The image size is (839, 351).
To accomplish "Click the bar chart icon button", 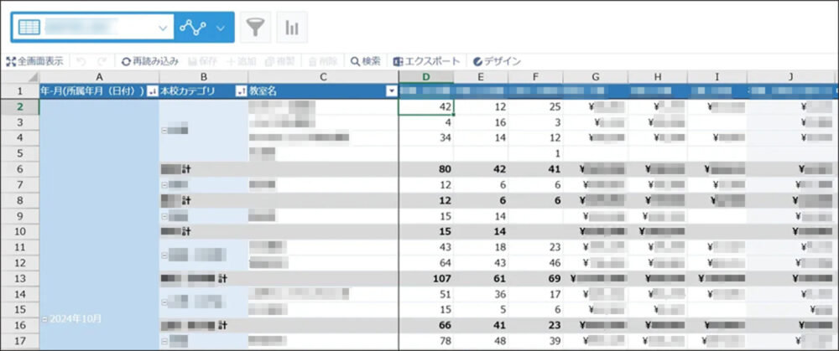I will click(292, 28).
